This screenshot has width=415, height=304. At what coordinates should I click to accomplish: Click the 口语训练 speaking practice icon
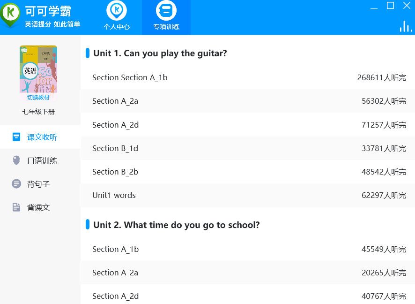[x=16, y=160]
